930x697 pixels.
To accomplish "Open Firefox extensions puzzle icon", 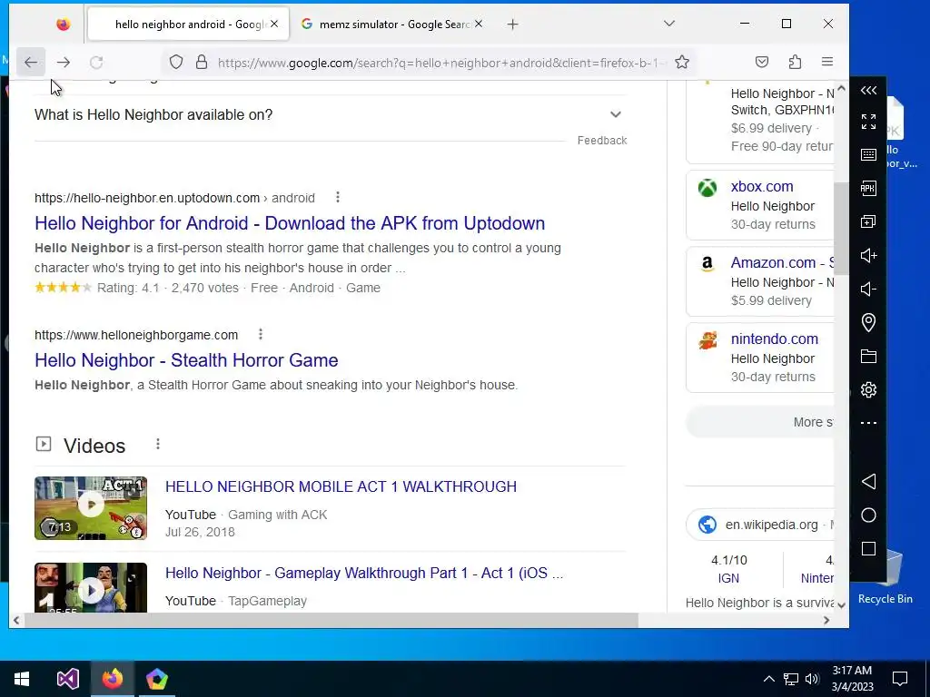I will click(x=795, y=62).
